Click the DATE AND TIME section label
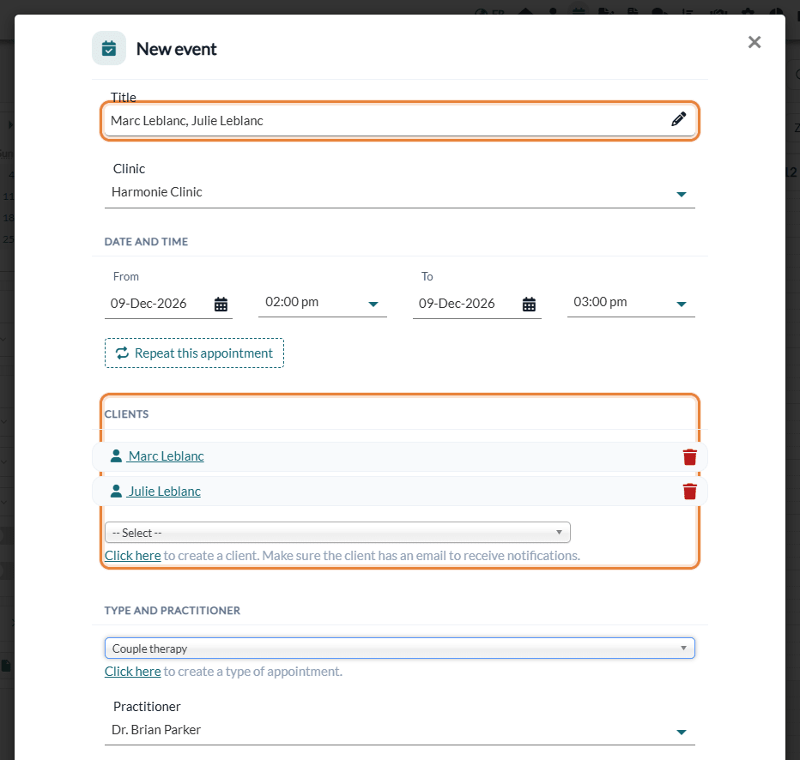The height and width of the screenshot is (760, 800). [146, 242]
